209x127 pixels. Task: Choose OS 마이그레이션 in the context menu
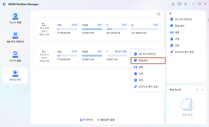pos(148,54)
